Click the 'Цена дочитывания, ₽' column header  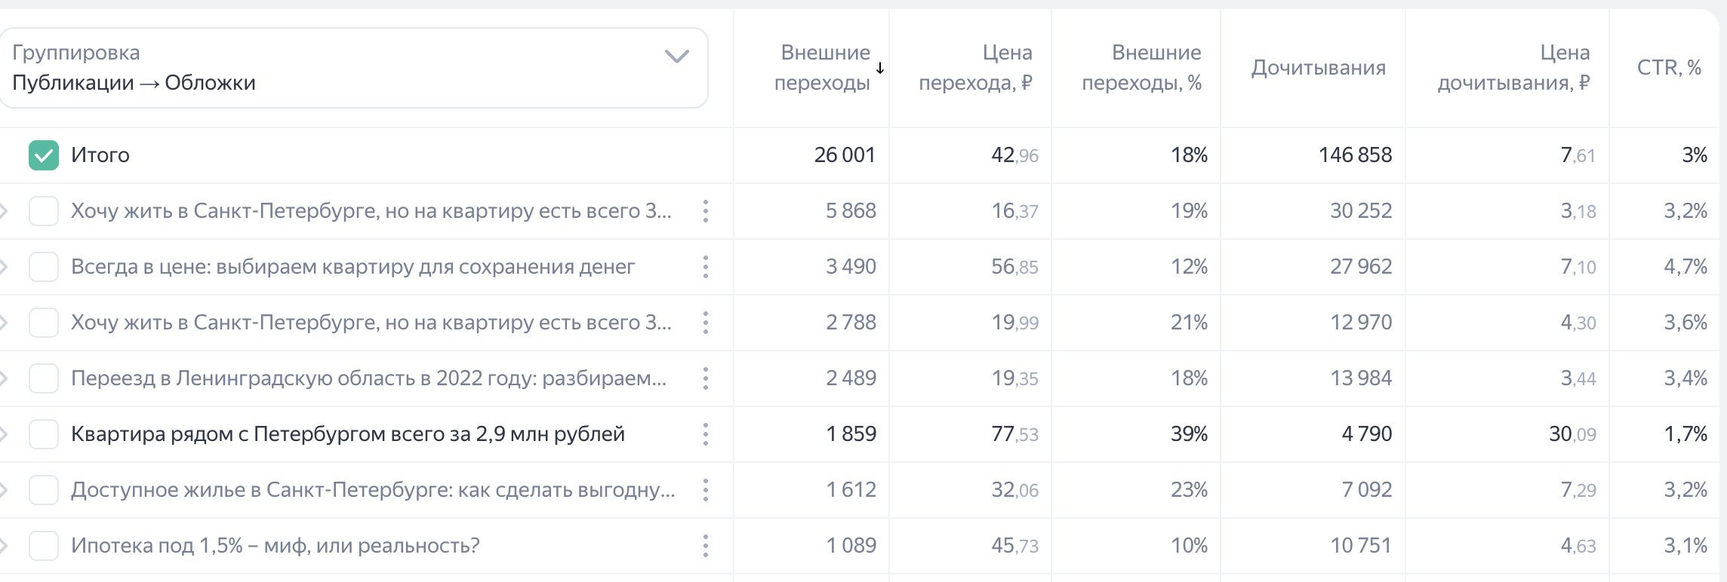1513,68
